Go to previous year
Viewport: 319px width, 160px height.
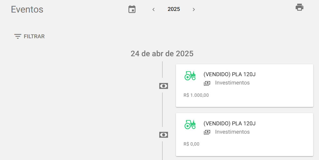154,9
